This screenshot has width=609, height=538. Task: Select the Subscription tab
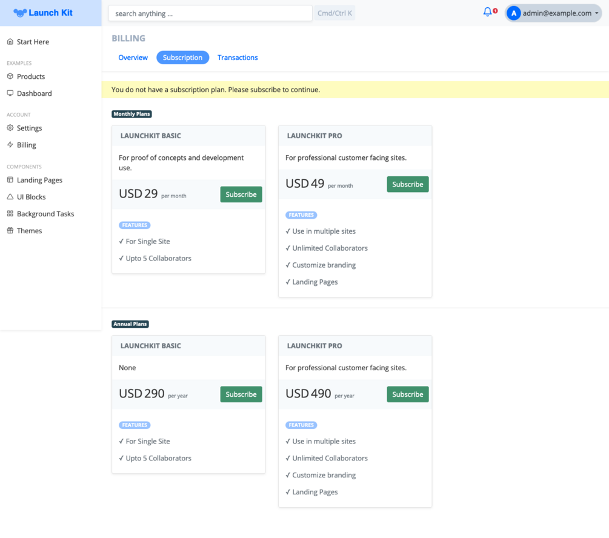182,58
